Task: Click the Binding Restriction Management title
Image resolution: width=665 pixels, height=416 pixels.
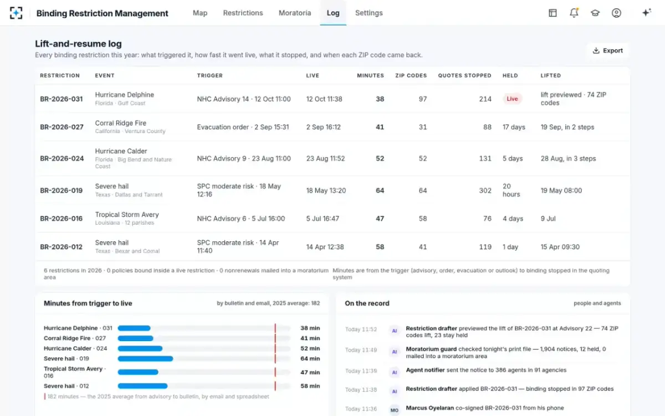Action: tap(102, 13)
